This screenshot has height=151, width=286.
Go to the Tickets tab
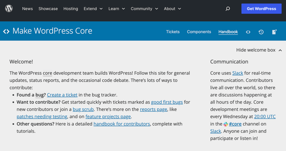click(x=173, y=32)
